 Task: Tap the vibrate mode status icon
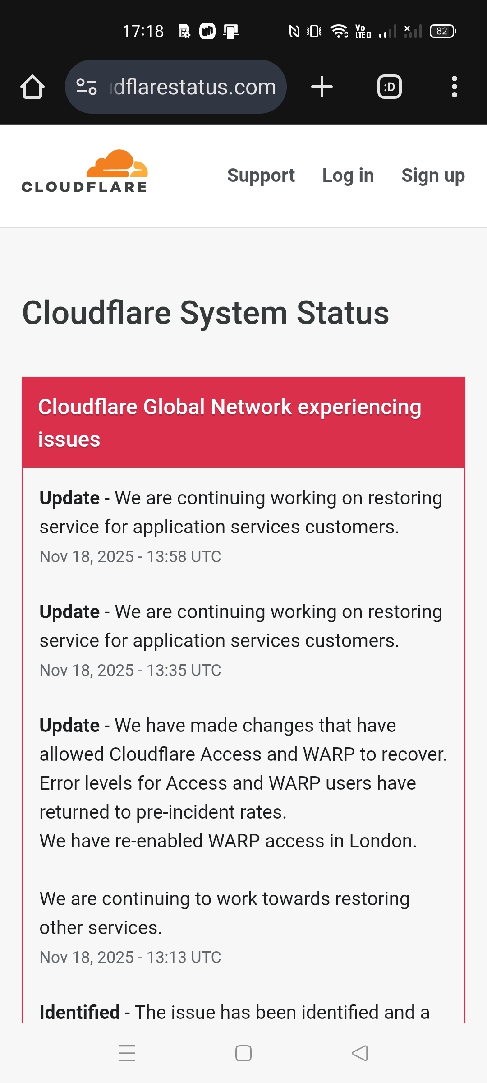(314, 31)
